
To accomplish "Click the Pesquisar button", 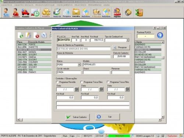I will click(x=121, y=48).
